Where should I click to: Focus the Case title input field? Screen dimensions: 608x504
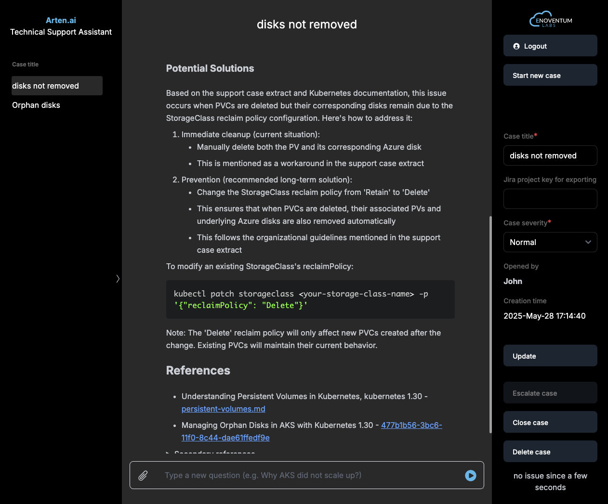[x=550, y=155]
